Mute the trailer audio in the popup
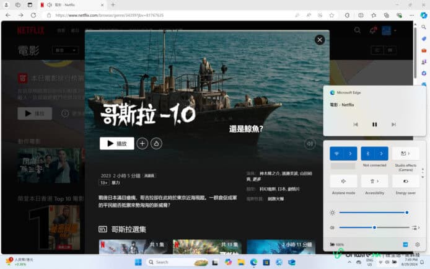The image size is (430, 269). 310,144
